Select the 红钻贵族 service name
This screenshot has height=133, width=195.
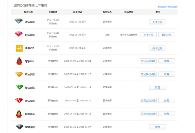(x=30, y=101)
